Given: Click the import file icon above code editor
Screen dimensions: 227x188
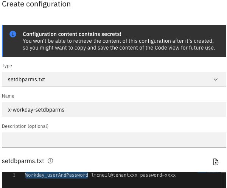Looking at the screenshot, I should click(216, 162).
